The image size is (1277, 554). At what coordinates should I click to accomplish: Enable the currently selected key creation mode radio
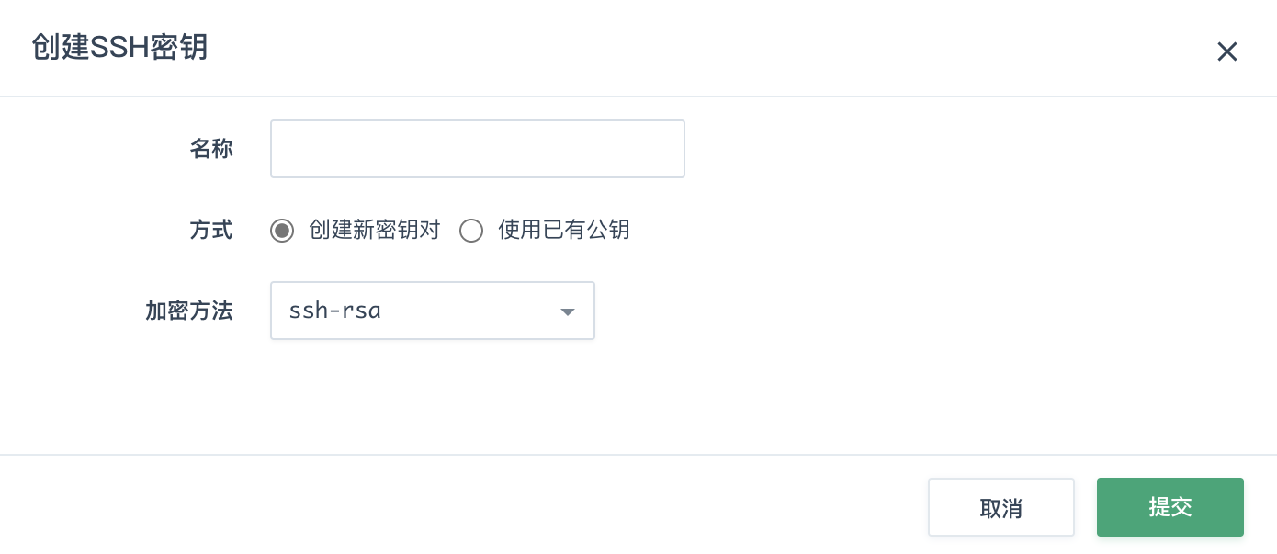tap(282, 231)
